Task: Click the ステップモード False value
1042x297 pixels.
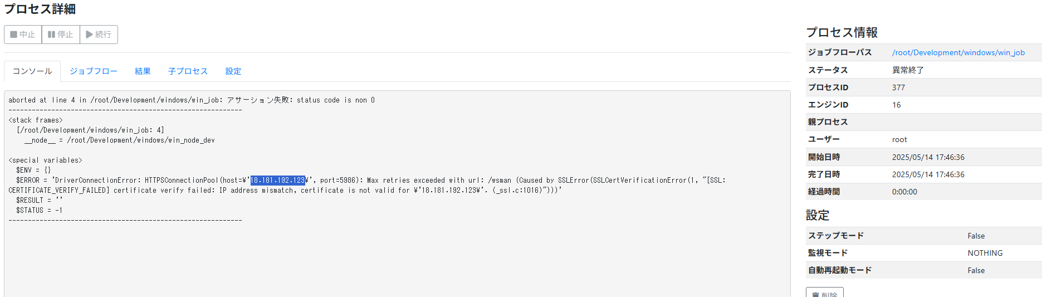Action: coord(976,236)
